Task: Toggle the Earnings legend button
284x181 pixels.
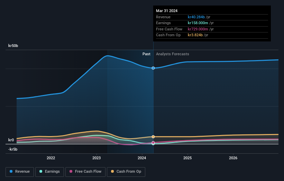Action: click(49, 172)
